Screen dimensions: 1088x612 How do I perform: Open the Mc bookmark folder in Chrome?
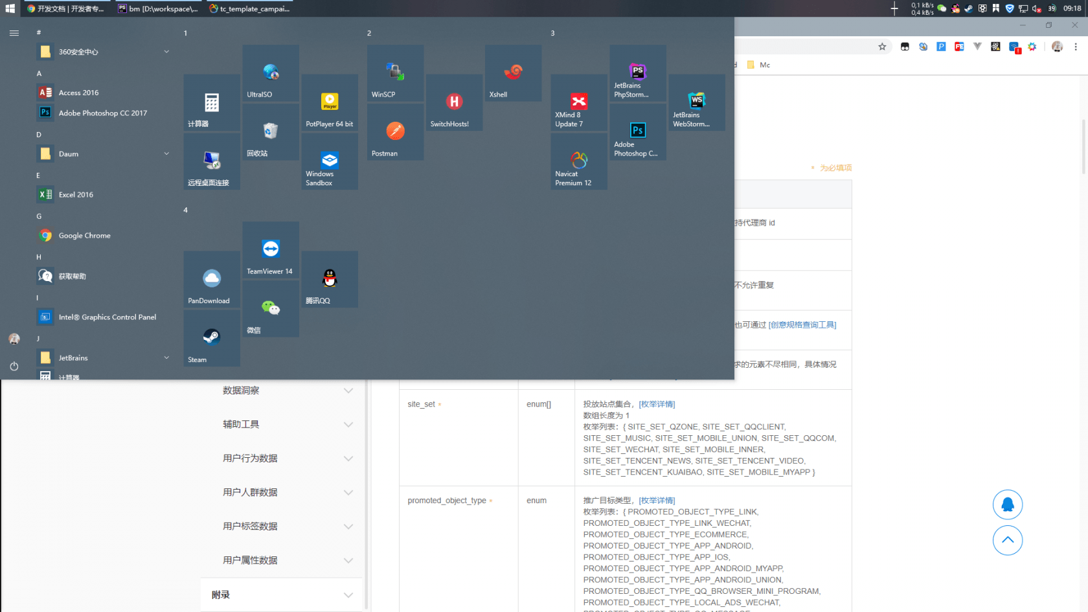[759, 65]
